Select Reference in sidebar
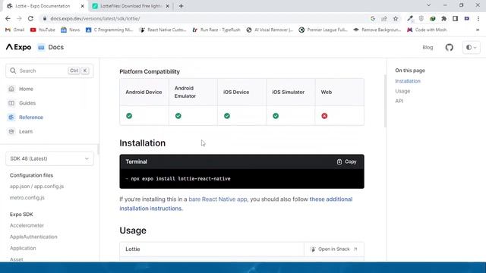Screen dimensions: 486x273 tap(31, 118)
